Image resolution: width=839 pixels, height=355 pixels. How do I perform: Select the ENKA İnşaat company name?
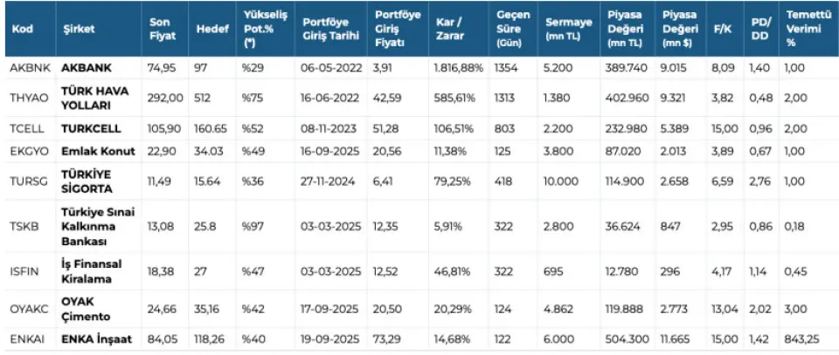[96, 339]
